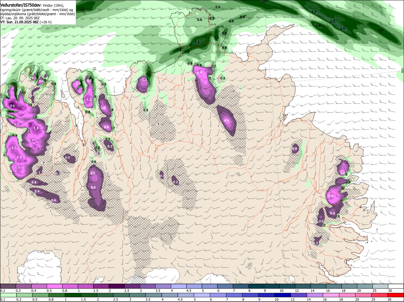Viewport: 404px width, 302px height.
Task: Select the navy blue rain swatch between 10 and 12
Action: 283,295
